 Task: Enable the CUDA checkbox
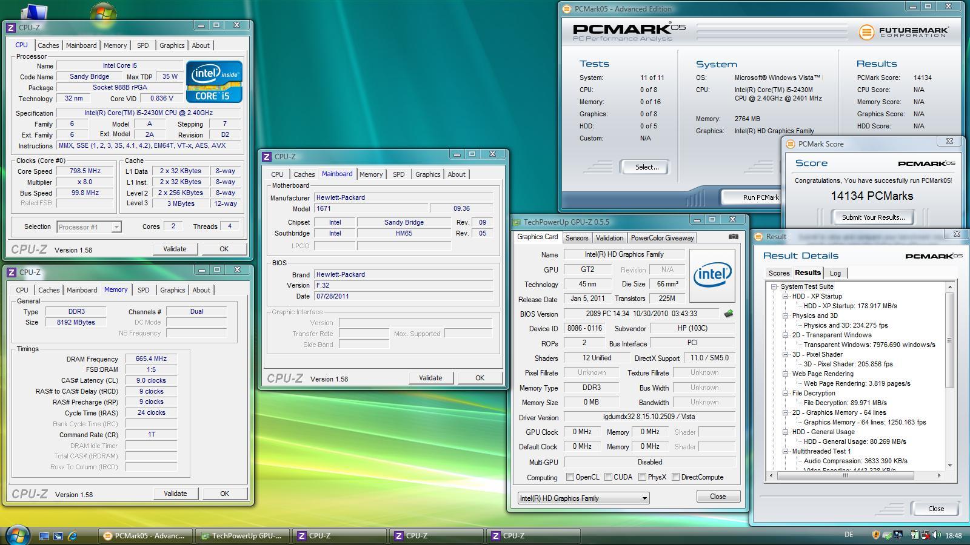pos(608,477)
